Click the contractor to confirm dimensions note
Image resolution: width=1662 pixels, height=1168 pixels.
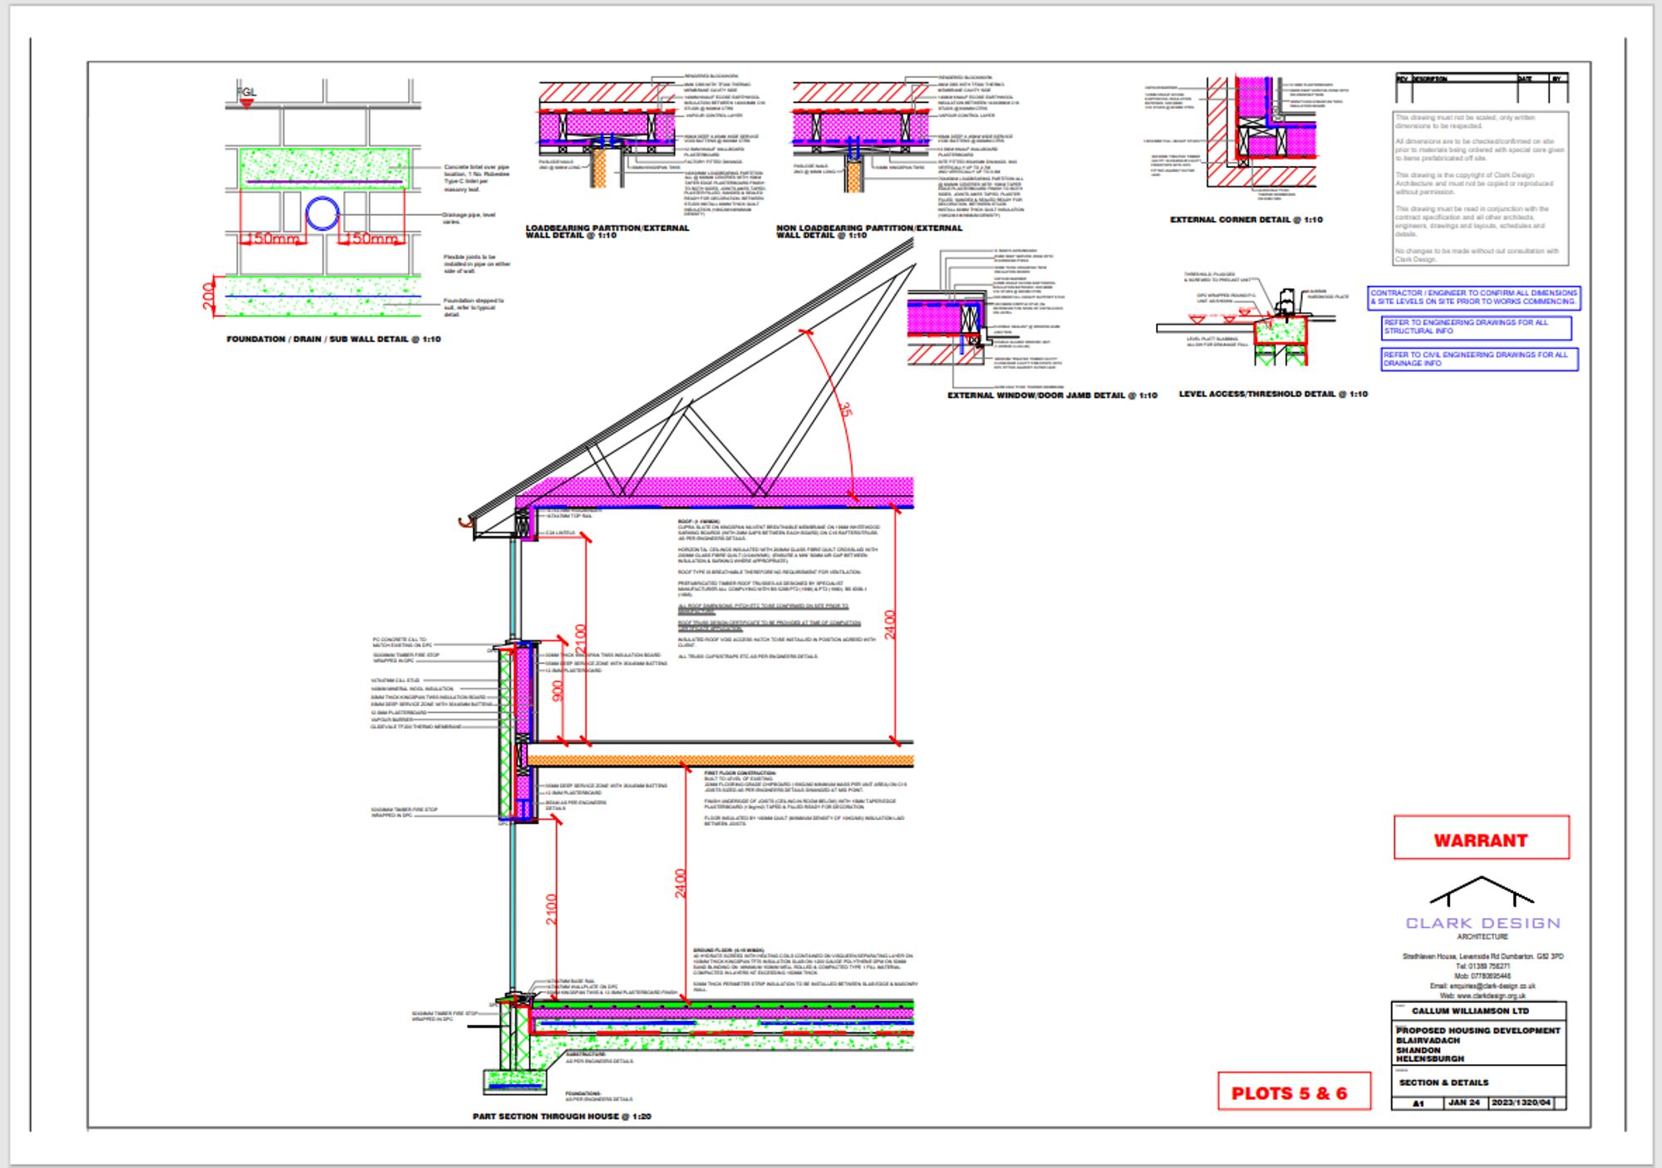pyautogui.click(x=1473, y=297)
